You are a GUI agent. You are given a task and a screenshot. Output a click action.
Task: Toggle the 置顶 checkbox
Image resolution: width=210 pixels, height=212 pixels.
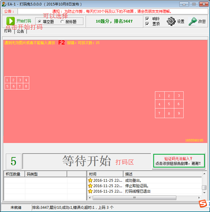[x=147, y=24]
